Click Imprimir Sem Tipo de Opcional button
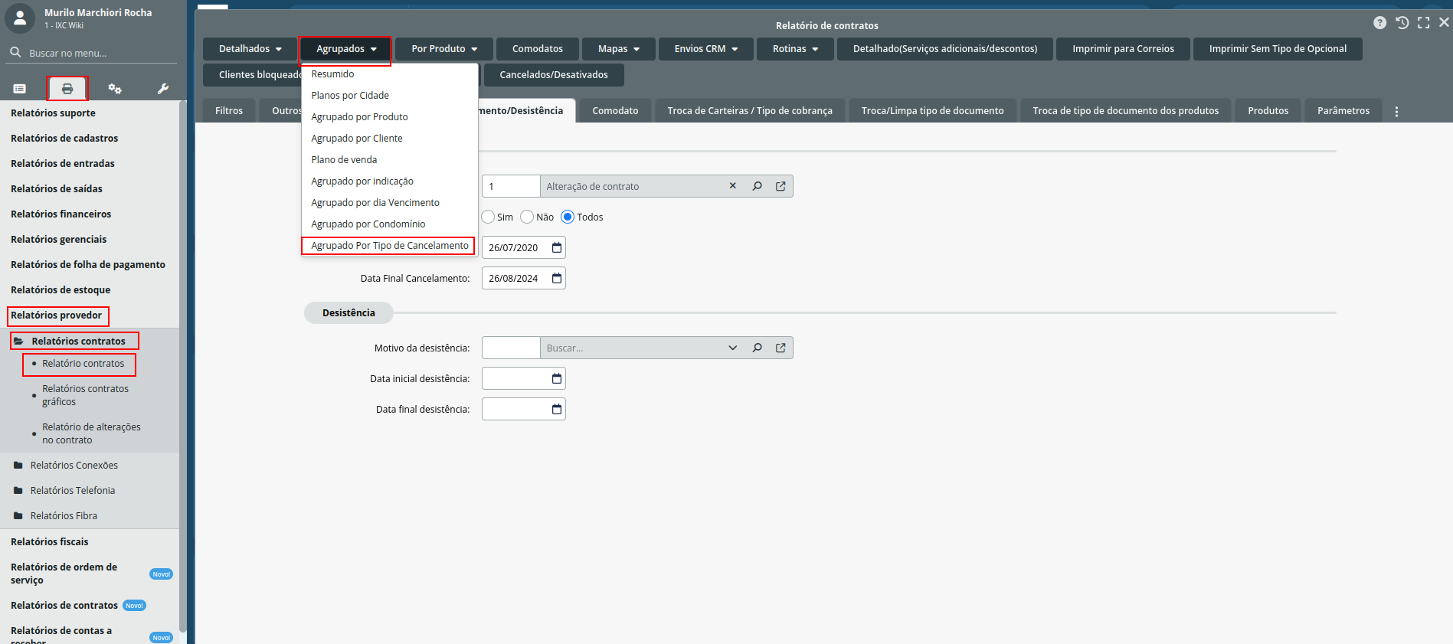This screenshot has width=1453, height=644. tap(1278, 49)
